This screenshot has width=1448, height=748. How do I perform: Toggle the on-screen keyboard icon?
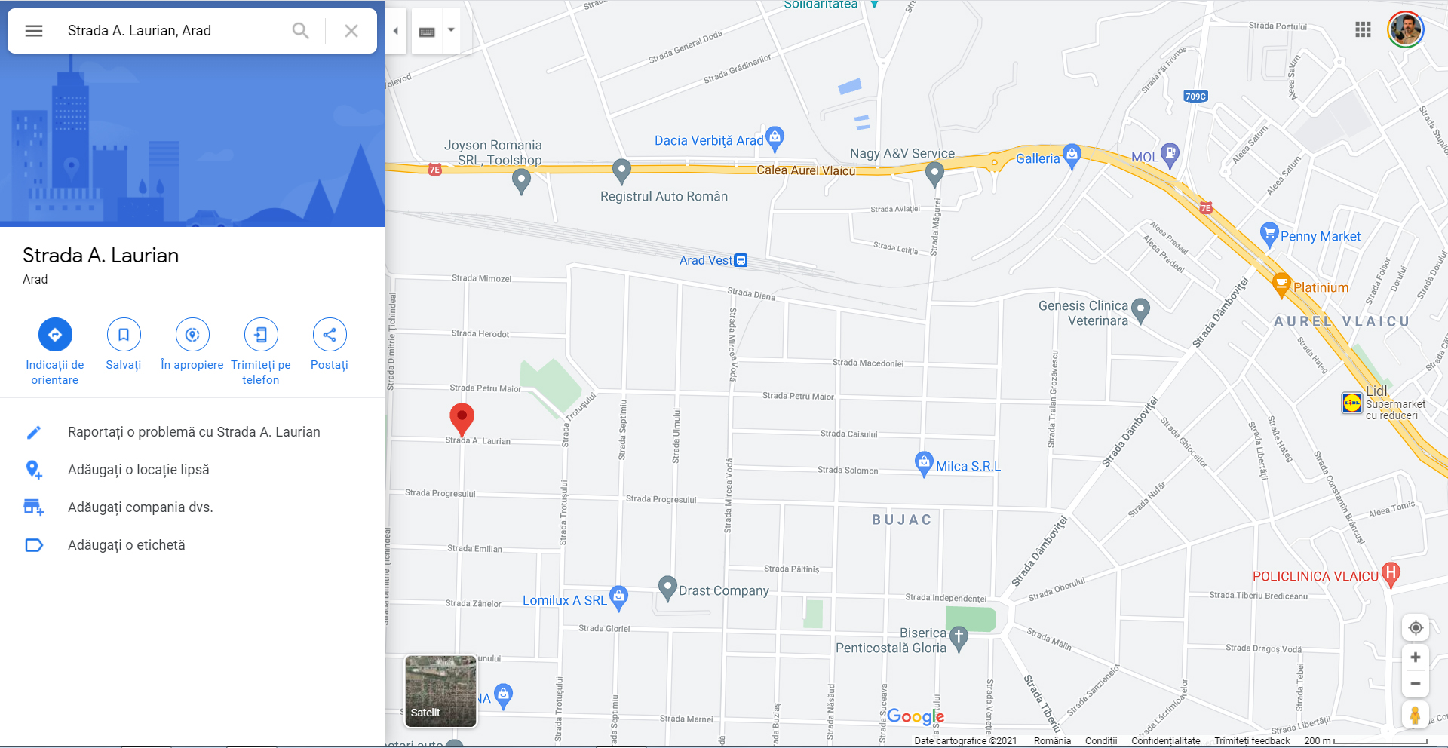coord(427,32)
